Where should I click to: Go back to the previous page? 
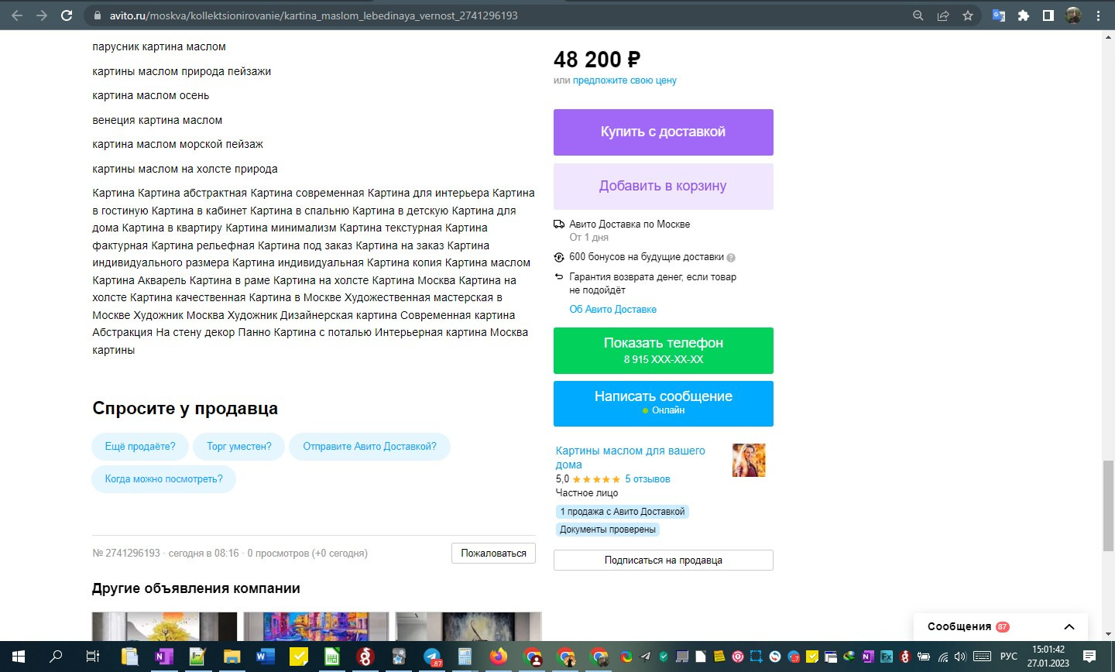(x=17, y=15)
